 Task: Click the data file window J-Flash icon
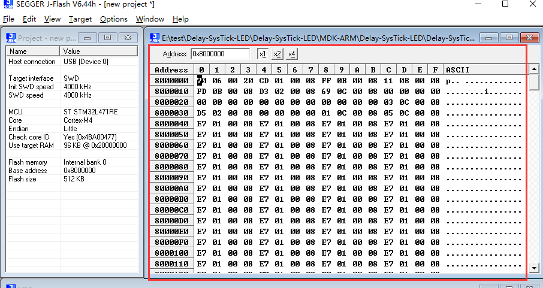pos(155,38)
